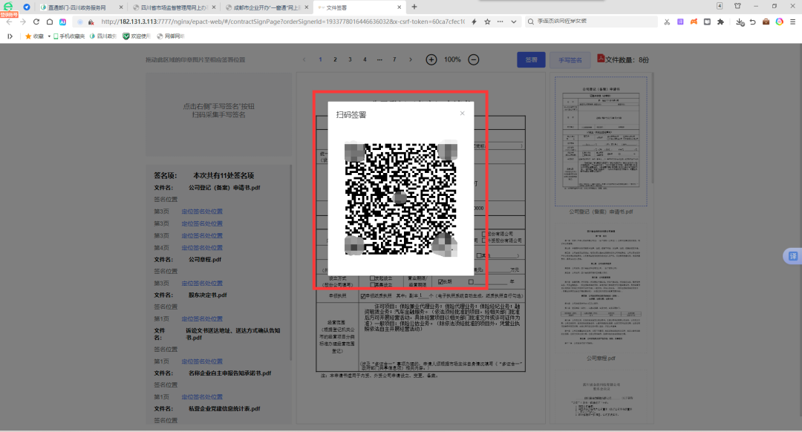Screen dimensions: 802x432
Task: Expand the page ellipsis in pagination
Action: tap(379, 59)
